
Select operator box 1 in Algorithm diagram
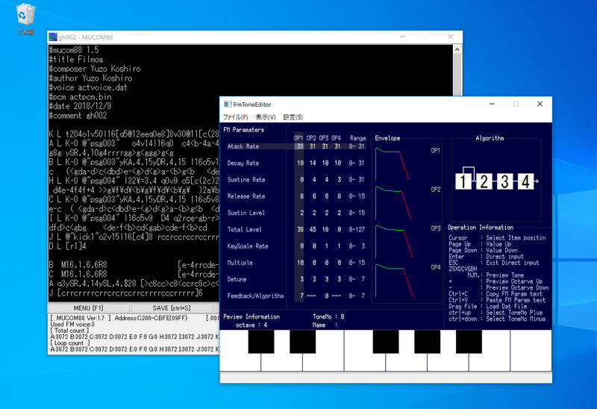pyautogui.click(x=463, y=181)
